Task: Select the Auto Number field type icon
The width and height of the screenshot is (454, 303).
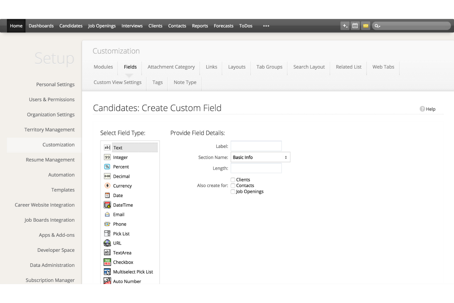Action: point(107,281)
